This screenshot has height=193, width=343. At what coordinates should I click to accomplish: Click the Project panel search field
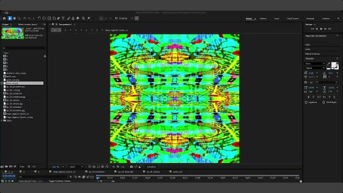23,48
